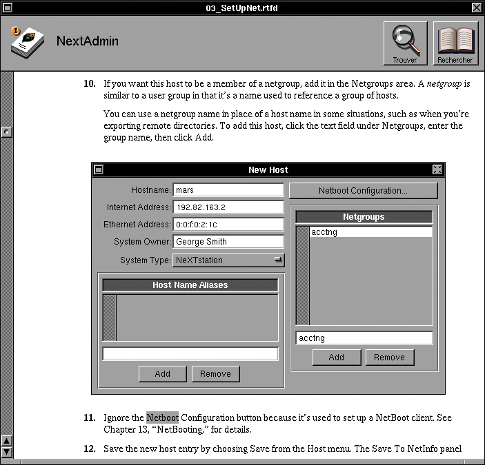Click the System Owner field George Smith
This screenshot has width=485, height=465.
click(228, 241)
